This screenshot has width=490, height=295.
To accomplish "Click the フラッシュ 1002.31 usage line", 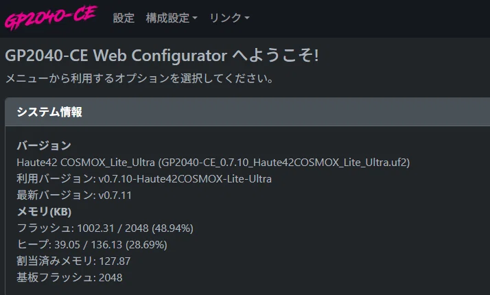I will tap(105, 228).
